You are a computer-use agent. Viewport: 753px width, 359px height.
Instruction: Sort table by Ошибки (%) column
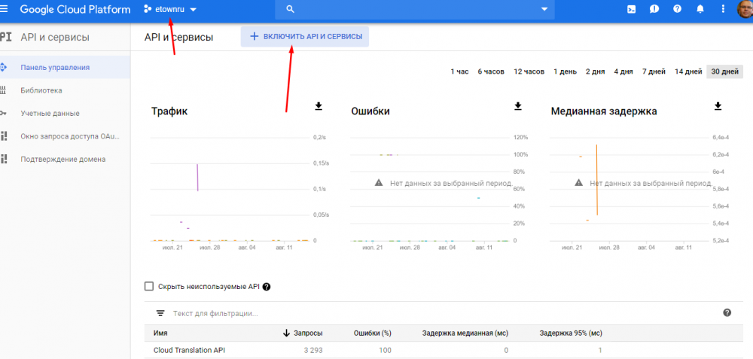[373, 333]
